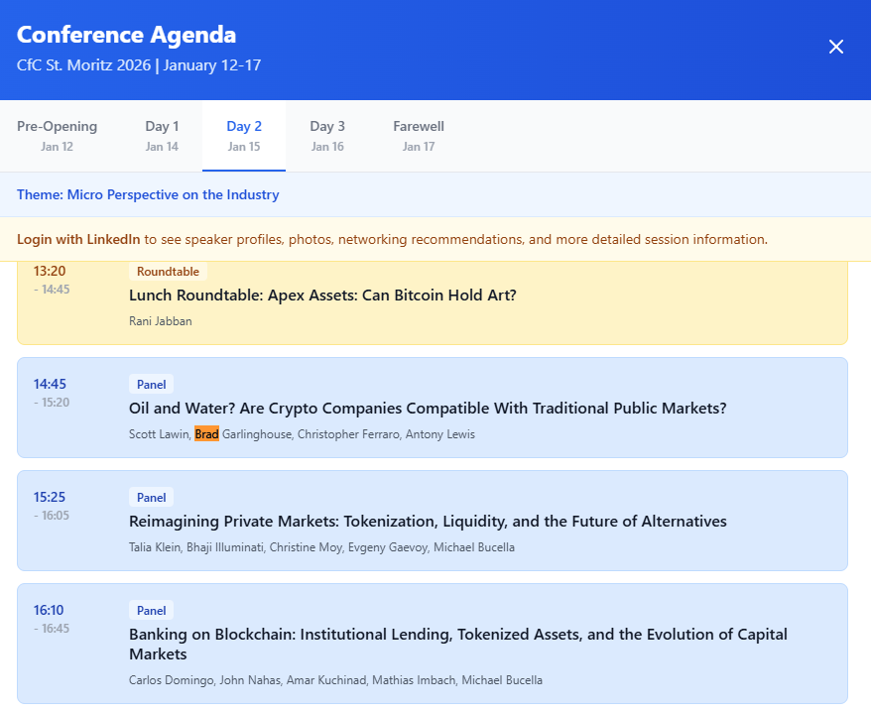Click the 14:45 panel start time
Viewport: 871px width, 712px height.
click(50, 384)
